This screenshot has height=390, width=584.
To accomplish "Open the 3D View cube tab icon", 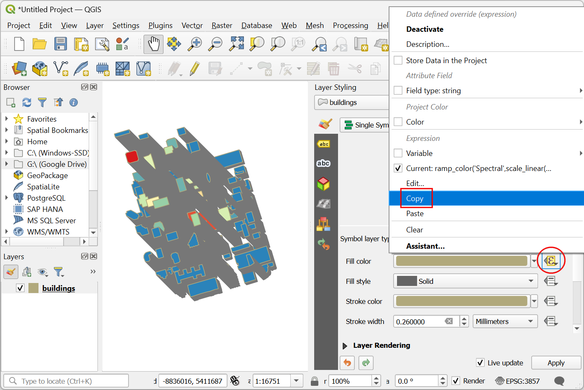I will (323, 184).
